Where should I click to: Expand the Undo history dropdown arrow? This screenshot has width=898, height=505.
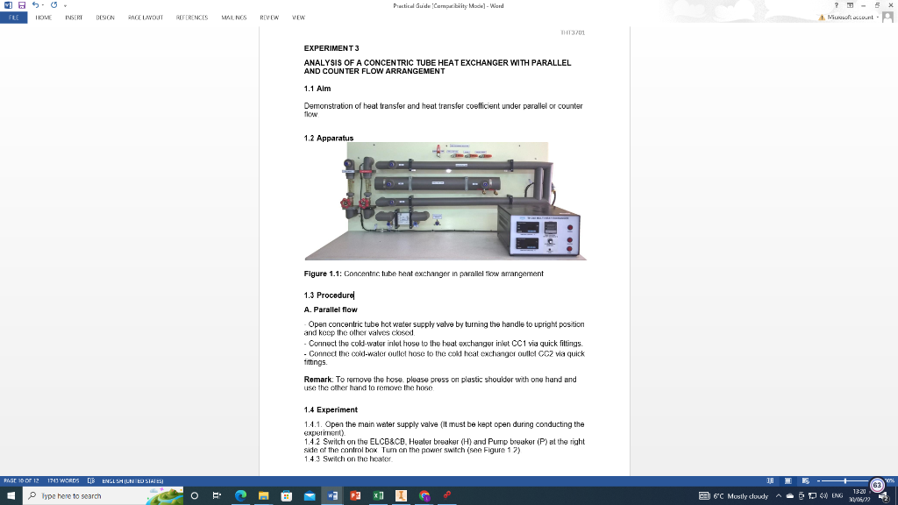pos(42,5)
